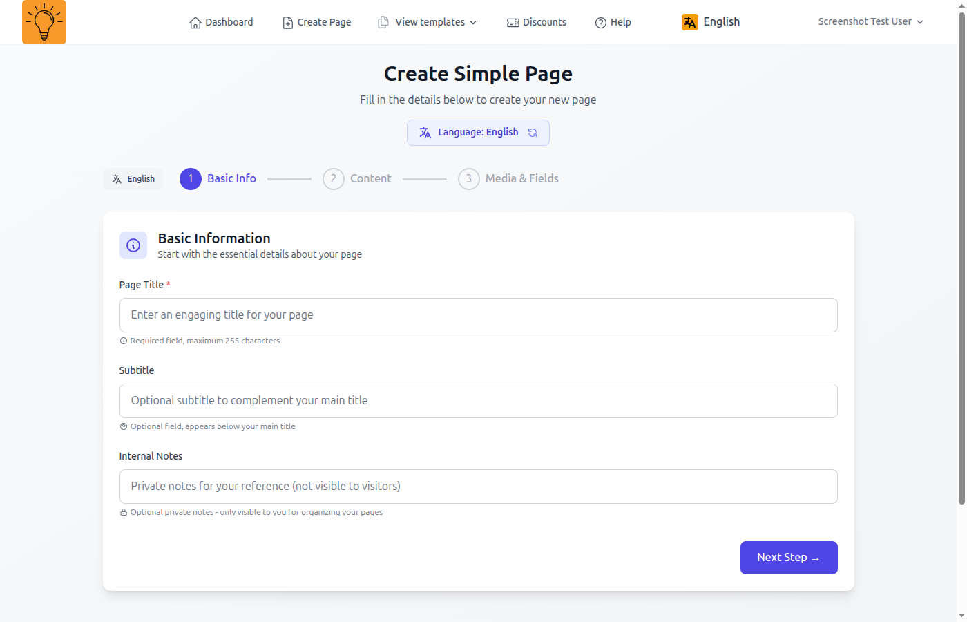This screenshot has width=967, height=622.
Task: Open the Discounts menu item
Action: [537, 22]
